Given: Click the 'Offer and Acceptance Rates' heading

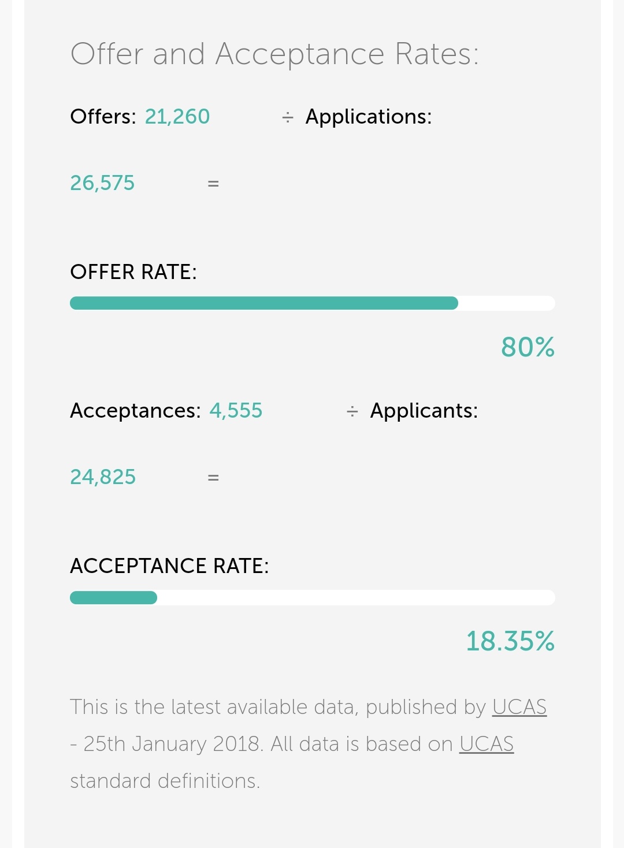Looking at the screenshot, I should (274, 54).
